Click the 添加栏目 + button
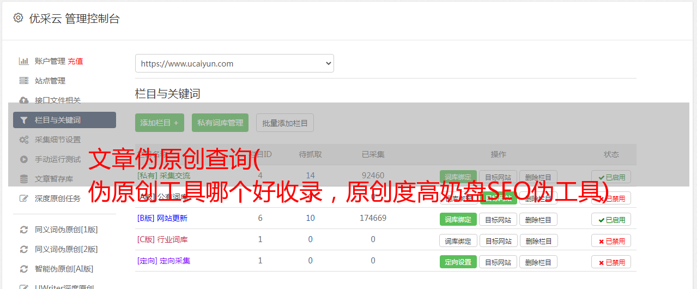The width and height of the screenshot is (697, 289). coord(160,123)
